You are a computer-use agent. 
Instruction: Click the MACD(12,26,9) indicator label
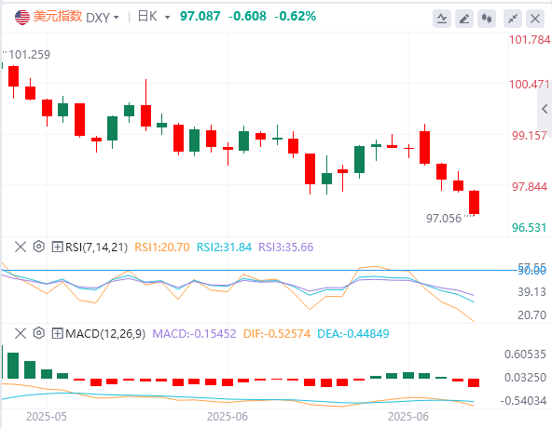(105, 333)
